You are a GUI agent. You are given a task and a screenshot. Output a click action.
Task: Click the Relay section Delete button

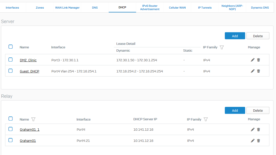[258, 110]
